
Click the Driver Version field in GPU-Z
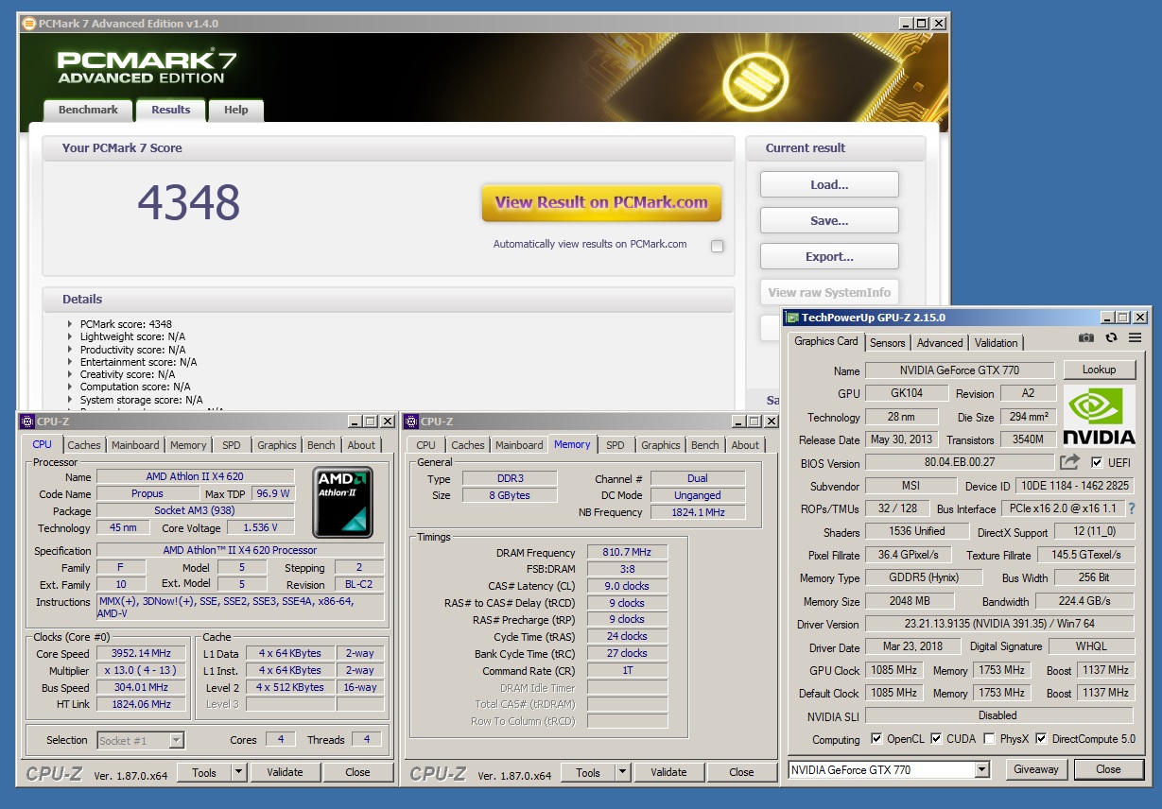999,624
